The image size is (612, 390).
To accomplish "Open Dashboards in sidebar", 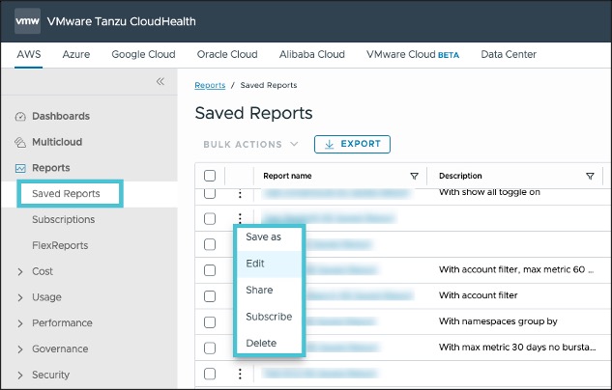I will 61,116.
